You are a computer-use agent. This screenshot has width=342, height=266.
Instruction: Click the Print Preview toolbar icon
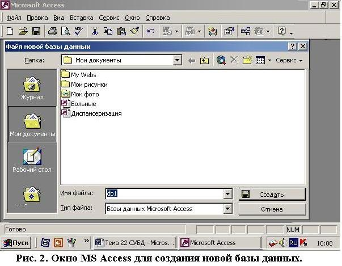tap(65, 31)
